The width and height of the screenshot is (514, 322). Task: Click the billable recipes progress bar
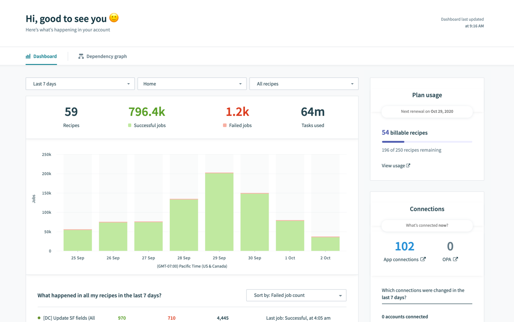[427, 141]
